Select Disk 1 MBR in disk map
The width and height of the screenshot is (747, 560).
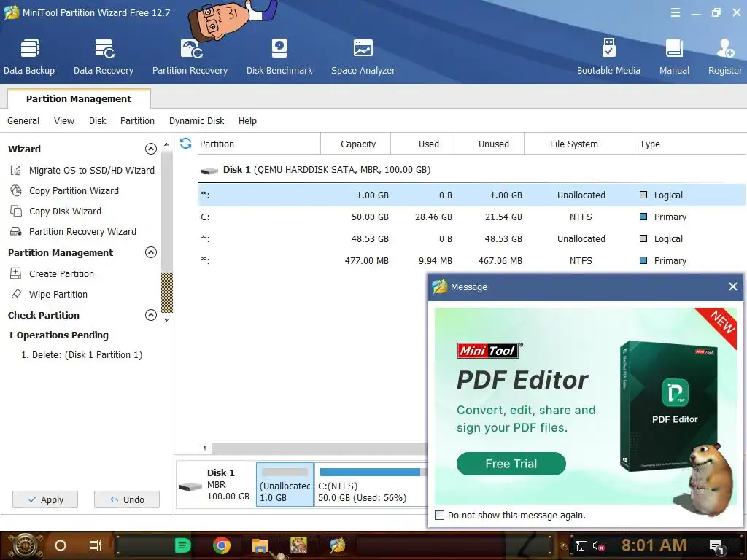[214, 485]
